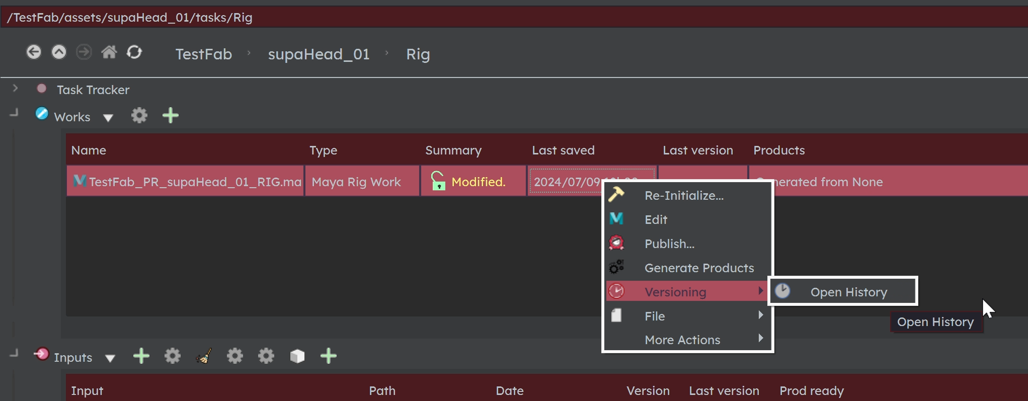Click the Maya Rig Work type cell
This screenshot has height=401, width=1028.
(x=362, y=181)
